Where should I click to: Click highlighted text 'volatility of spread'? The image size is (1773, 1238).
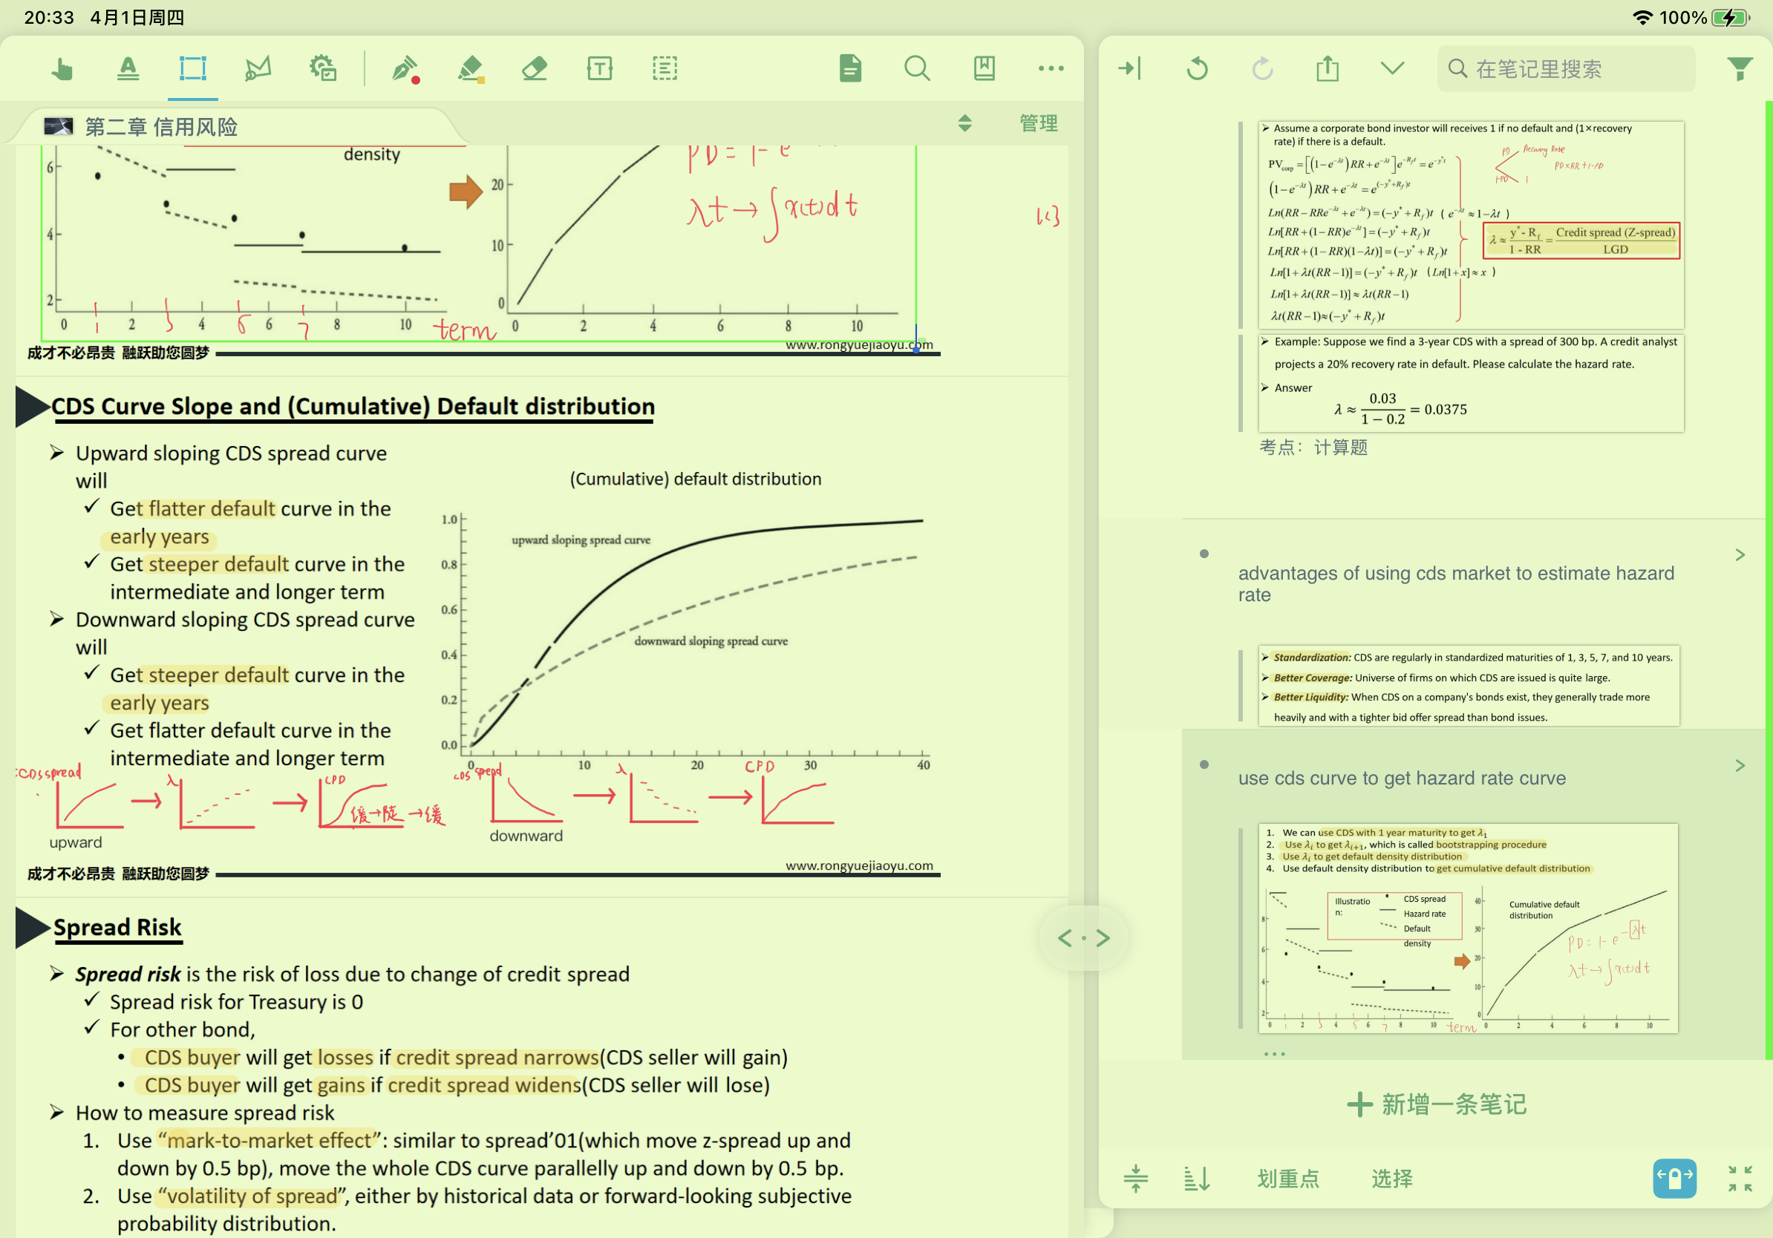pyautogui.click(x=252, y=1196)
